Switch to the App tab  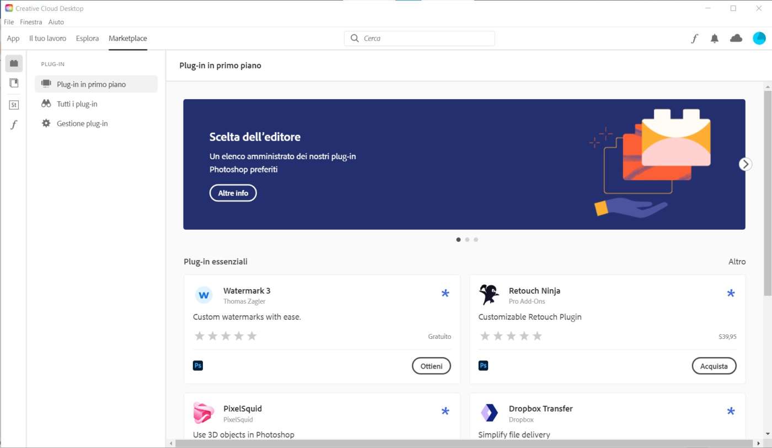(13, 39)
